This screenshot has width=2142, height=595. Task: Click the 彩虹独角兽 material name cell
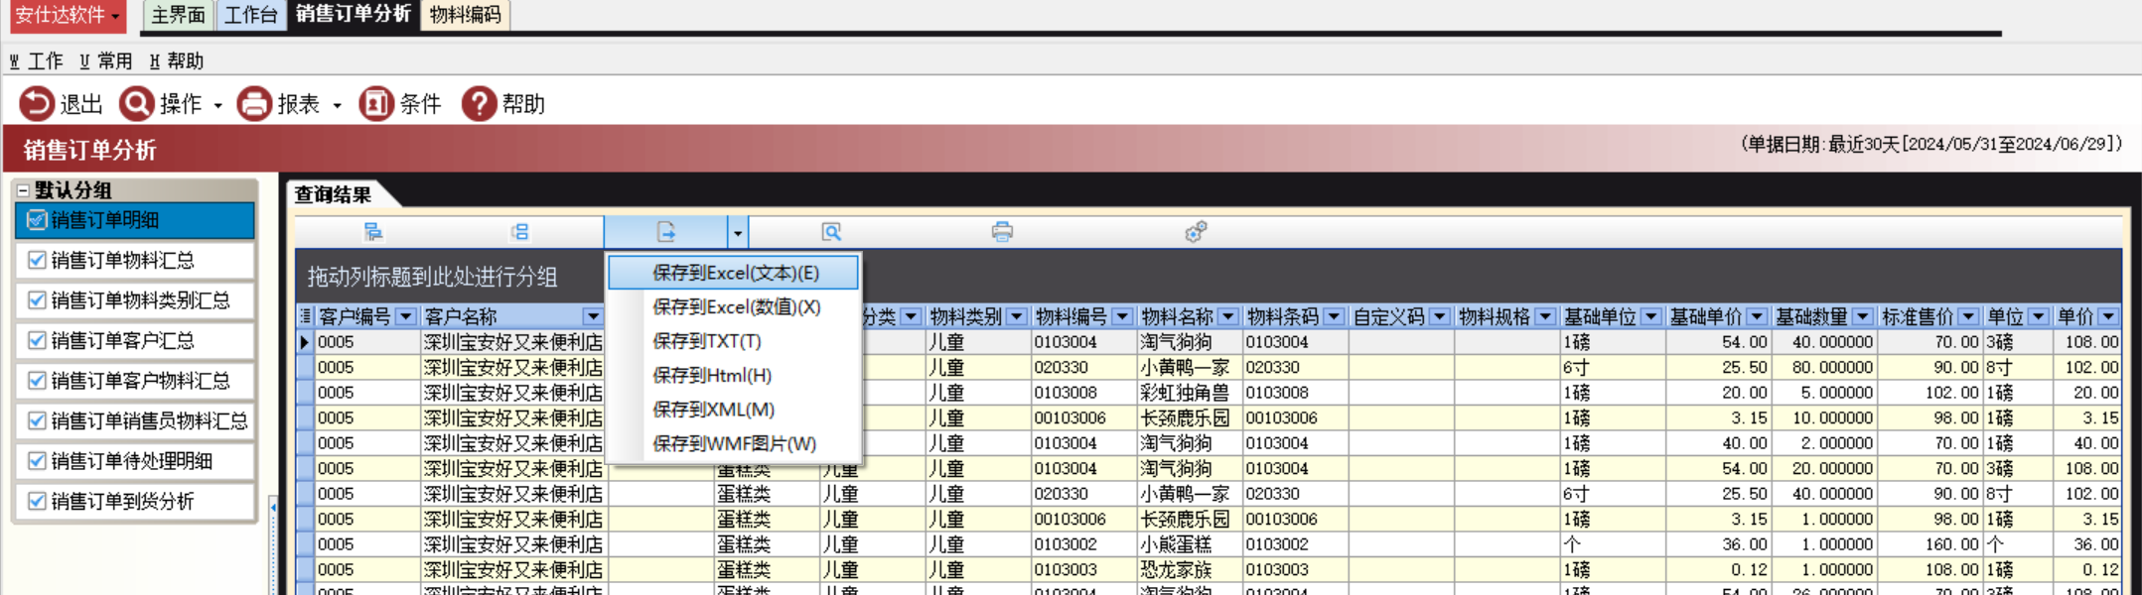[1190, 393]
